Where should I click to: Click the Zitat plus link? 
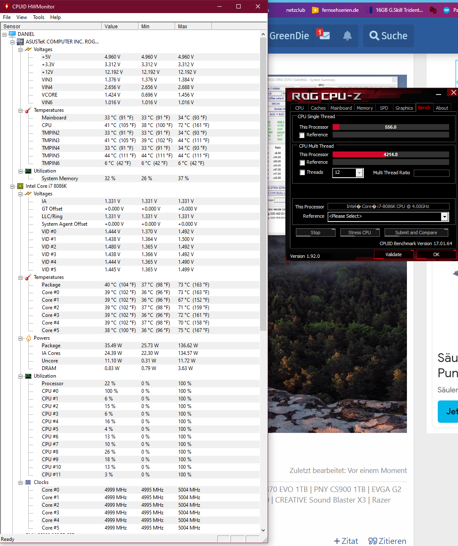coord(346,541)
